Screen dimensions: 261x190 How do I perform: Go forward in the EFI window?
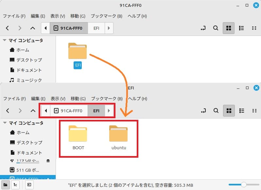click(x=20, y=111)
